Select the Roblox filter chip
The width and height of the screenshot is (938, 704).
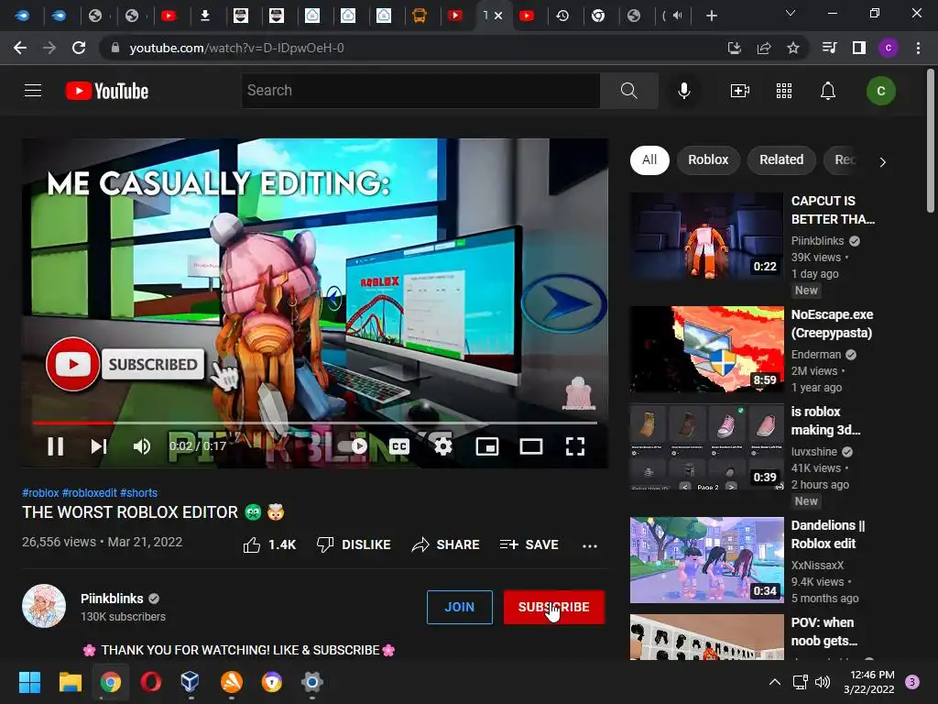tap(708, 159)
